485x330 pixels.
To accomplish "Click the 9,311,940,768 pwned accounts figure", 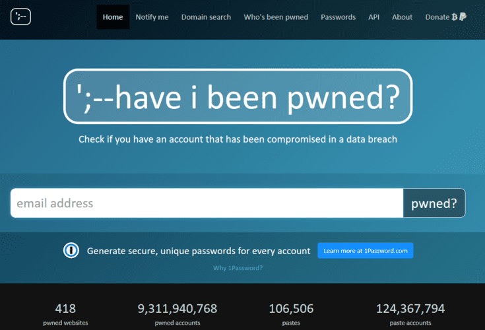I will point(178,309).
